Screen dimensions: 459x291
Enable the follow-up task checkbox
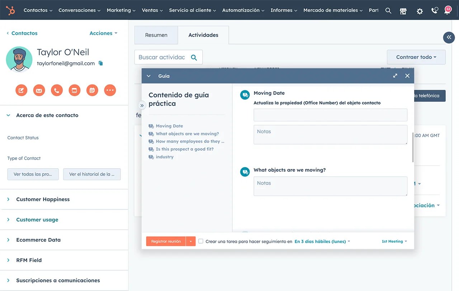201,241
